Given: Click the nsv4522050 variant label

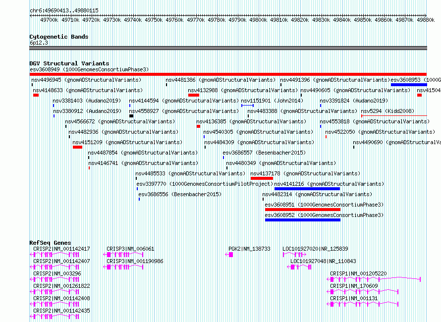Looking at the screenshot, I should click(380, 132).
